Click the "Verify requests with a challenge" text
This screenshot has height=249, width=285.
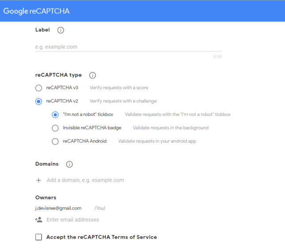click(x=123, y=101)
